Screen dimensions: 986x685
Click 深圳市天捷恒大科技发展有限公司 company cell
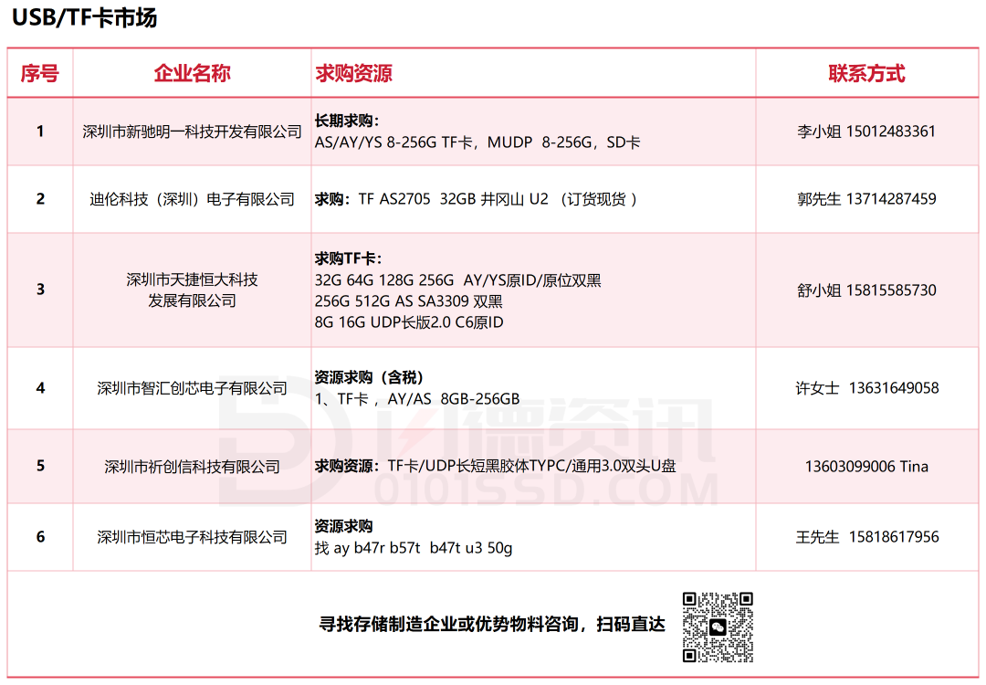tap(192, 290)
